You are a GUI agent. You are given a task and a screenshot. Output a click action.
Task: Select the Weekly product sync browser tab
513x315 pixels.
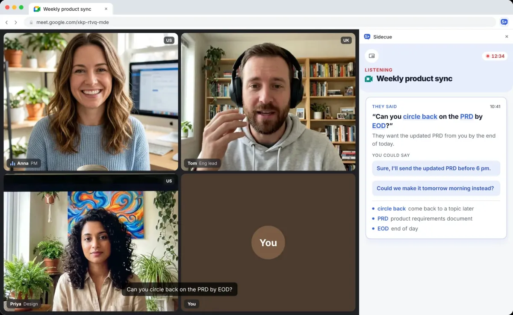71,9
